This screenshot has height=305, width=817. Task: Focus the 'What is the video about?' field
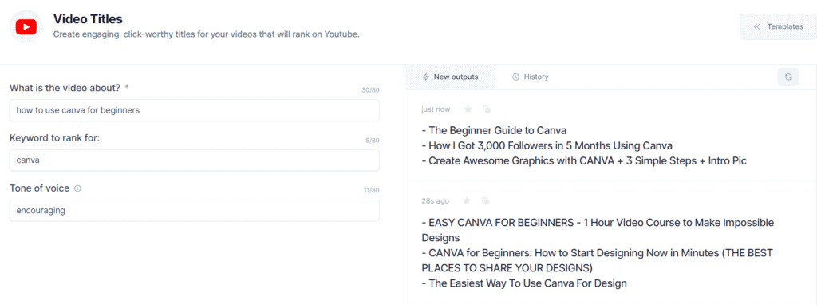tap(195, 110)
